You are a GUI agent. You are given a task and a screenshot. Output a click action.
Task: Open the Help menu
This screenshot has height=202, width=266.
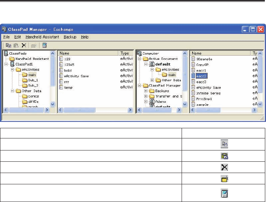coord(85,37)
